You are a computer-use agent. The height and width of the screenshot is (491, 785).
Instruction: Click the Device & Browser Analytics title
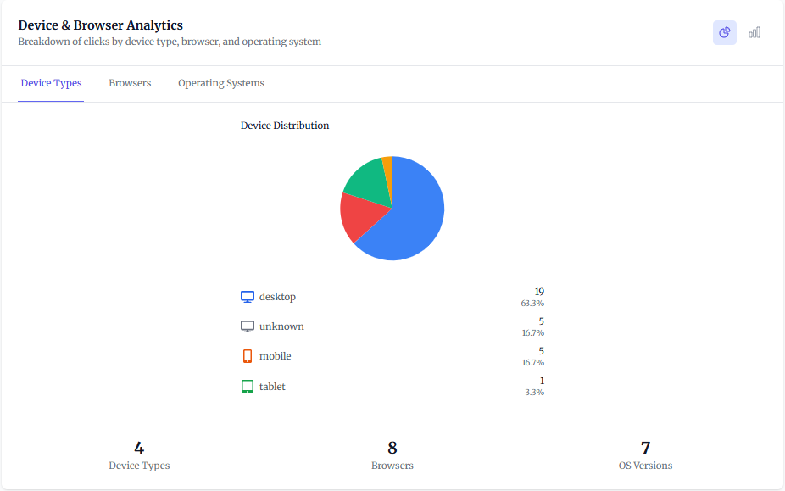(x=100, y=25)
